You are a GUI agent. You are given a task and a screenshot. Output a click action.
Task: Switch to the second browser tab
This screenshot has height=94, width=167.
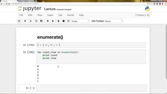26,1
